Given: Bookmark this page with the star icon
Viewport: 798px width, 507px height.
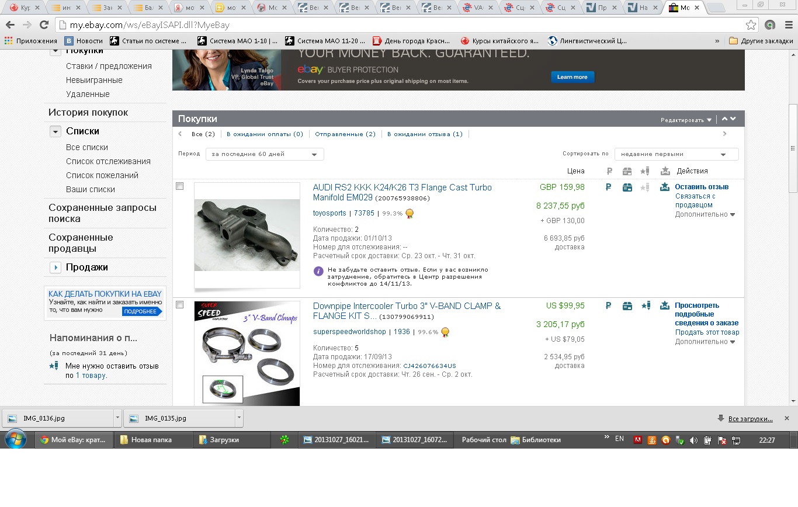Looking at the screenshot, I should [x=751, y=25].
